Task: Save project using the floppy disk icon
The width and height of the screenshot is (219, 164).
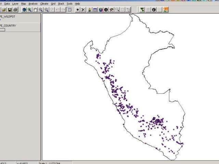Action: (10, 10)
